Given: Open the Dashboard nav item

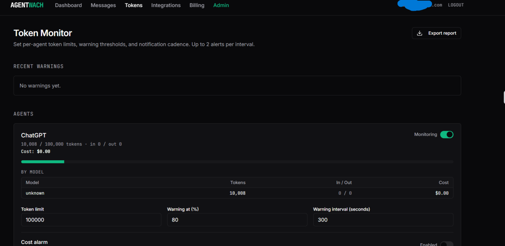Looking at the screenshot, I should tap(68, 5).
